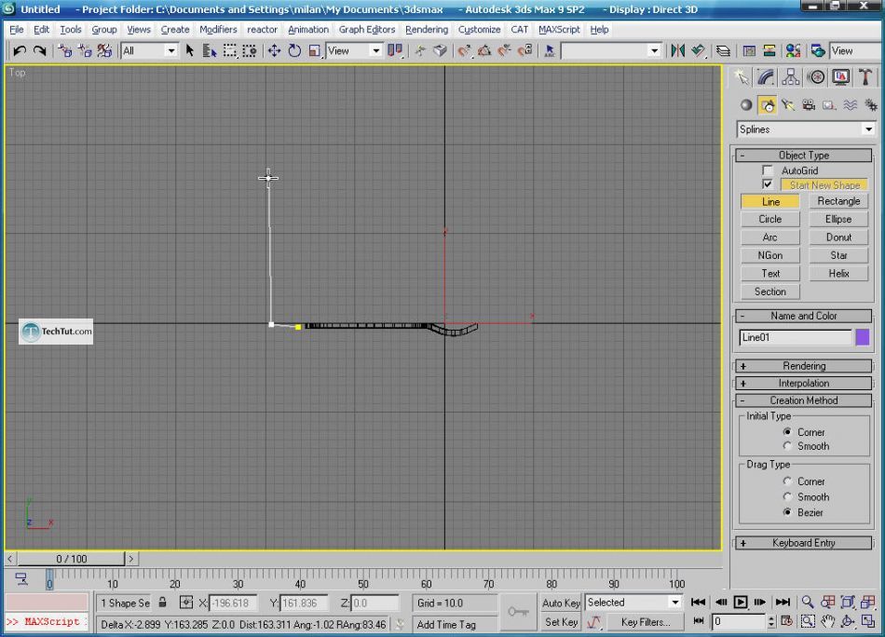Viewport: 885px width, 637px height.
Task: Open the MAXScript menu
Action: pyautogui.click(x=559, y=30)
